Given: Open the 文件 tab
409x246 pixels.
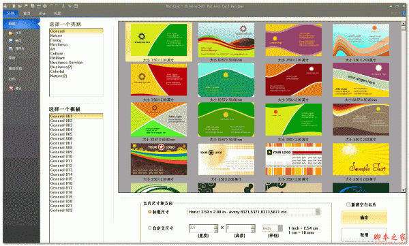Looking at the screenshot, I should (11, 13).
